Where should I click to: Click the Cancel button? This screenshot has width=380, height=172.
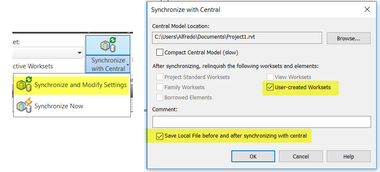coord(301,156)
